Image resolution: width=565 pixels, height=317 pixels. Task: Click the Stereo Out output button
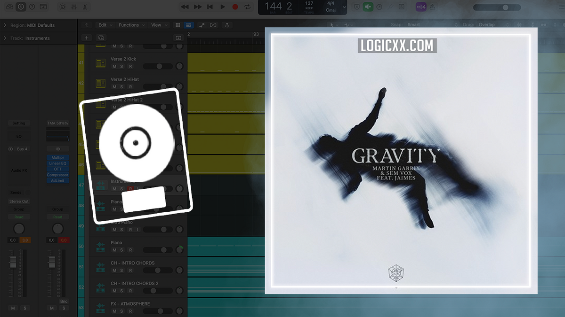19,201
